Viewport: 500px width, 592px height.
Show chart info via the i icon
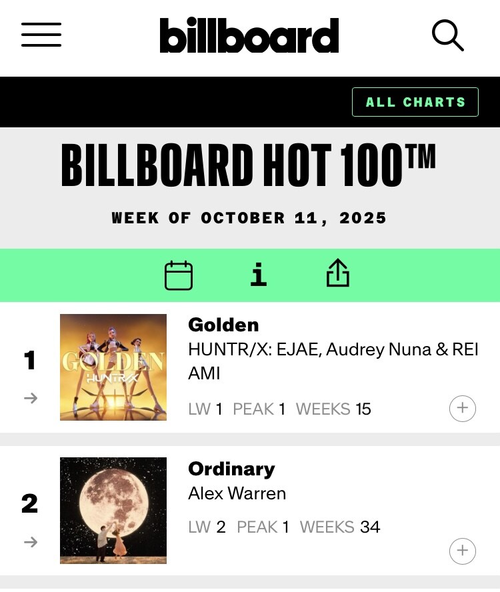tap(259, 275)
